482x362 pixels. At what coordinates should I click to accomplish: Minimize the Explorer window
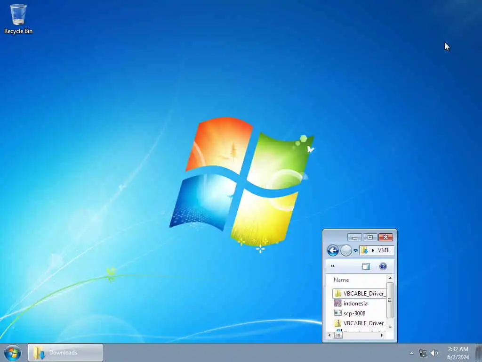[354, 238]
